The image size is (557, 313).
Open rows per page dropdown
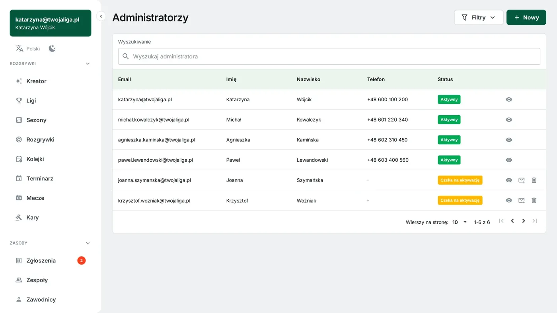click(x=460, y=222)
